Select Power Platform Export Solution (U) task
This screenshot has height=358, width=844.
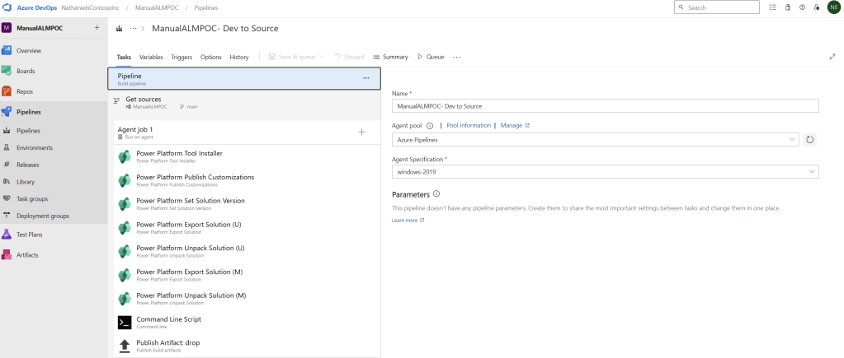click(247, 227)
